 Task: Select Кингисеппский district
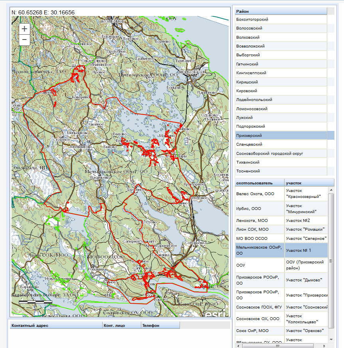click(281, 73)
